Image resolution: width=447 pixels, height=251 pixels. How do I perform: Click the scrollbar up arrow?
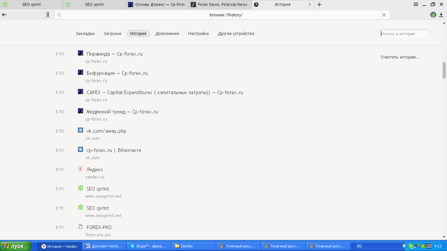(x=444, y=23)
